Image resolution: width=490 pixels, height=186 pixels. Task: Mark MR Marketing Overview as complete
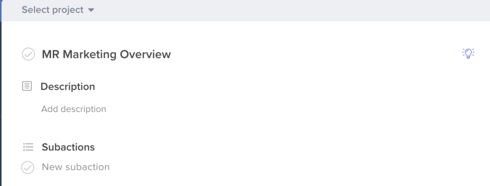pos(28,55)
